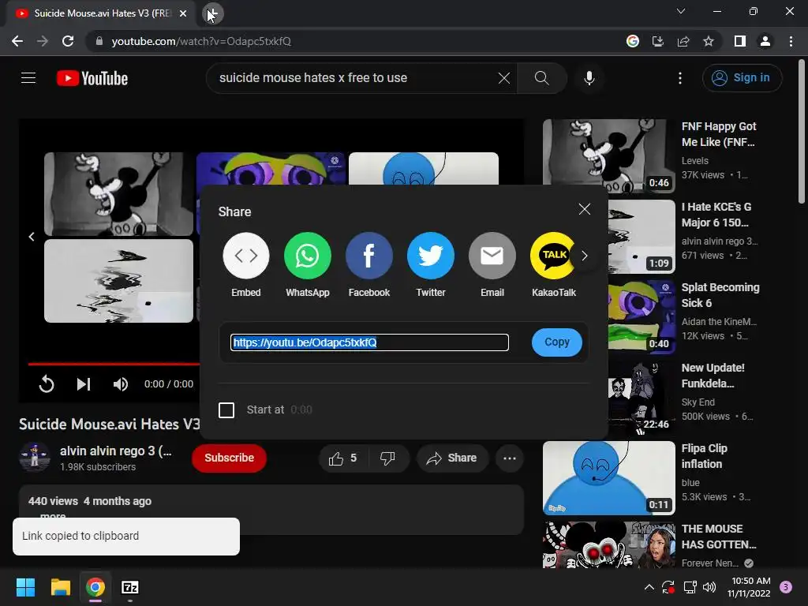
Task: Reload the YouTube page
Action: (x=68, y=41)
